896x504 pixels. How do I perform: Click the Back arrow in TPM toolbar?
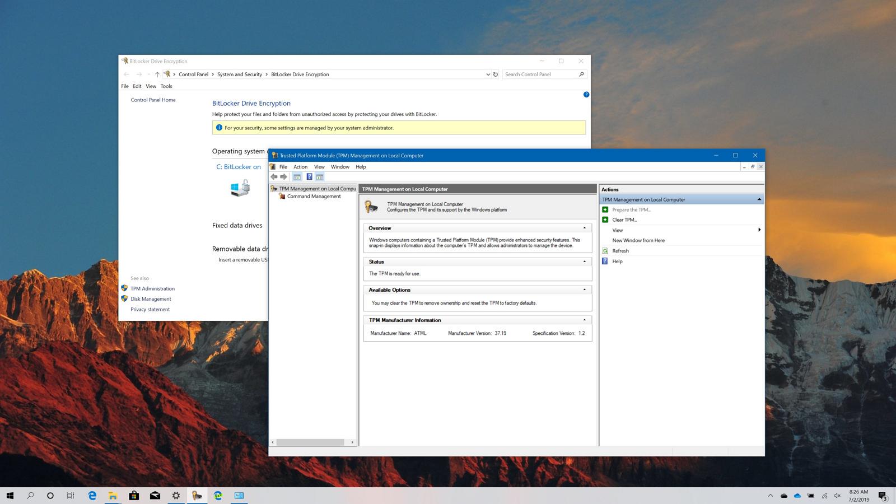point(274,177)
